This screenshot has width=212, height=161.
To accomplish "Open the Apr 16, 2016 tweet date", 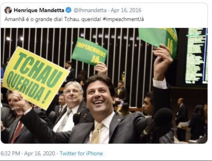I will 126,10.
